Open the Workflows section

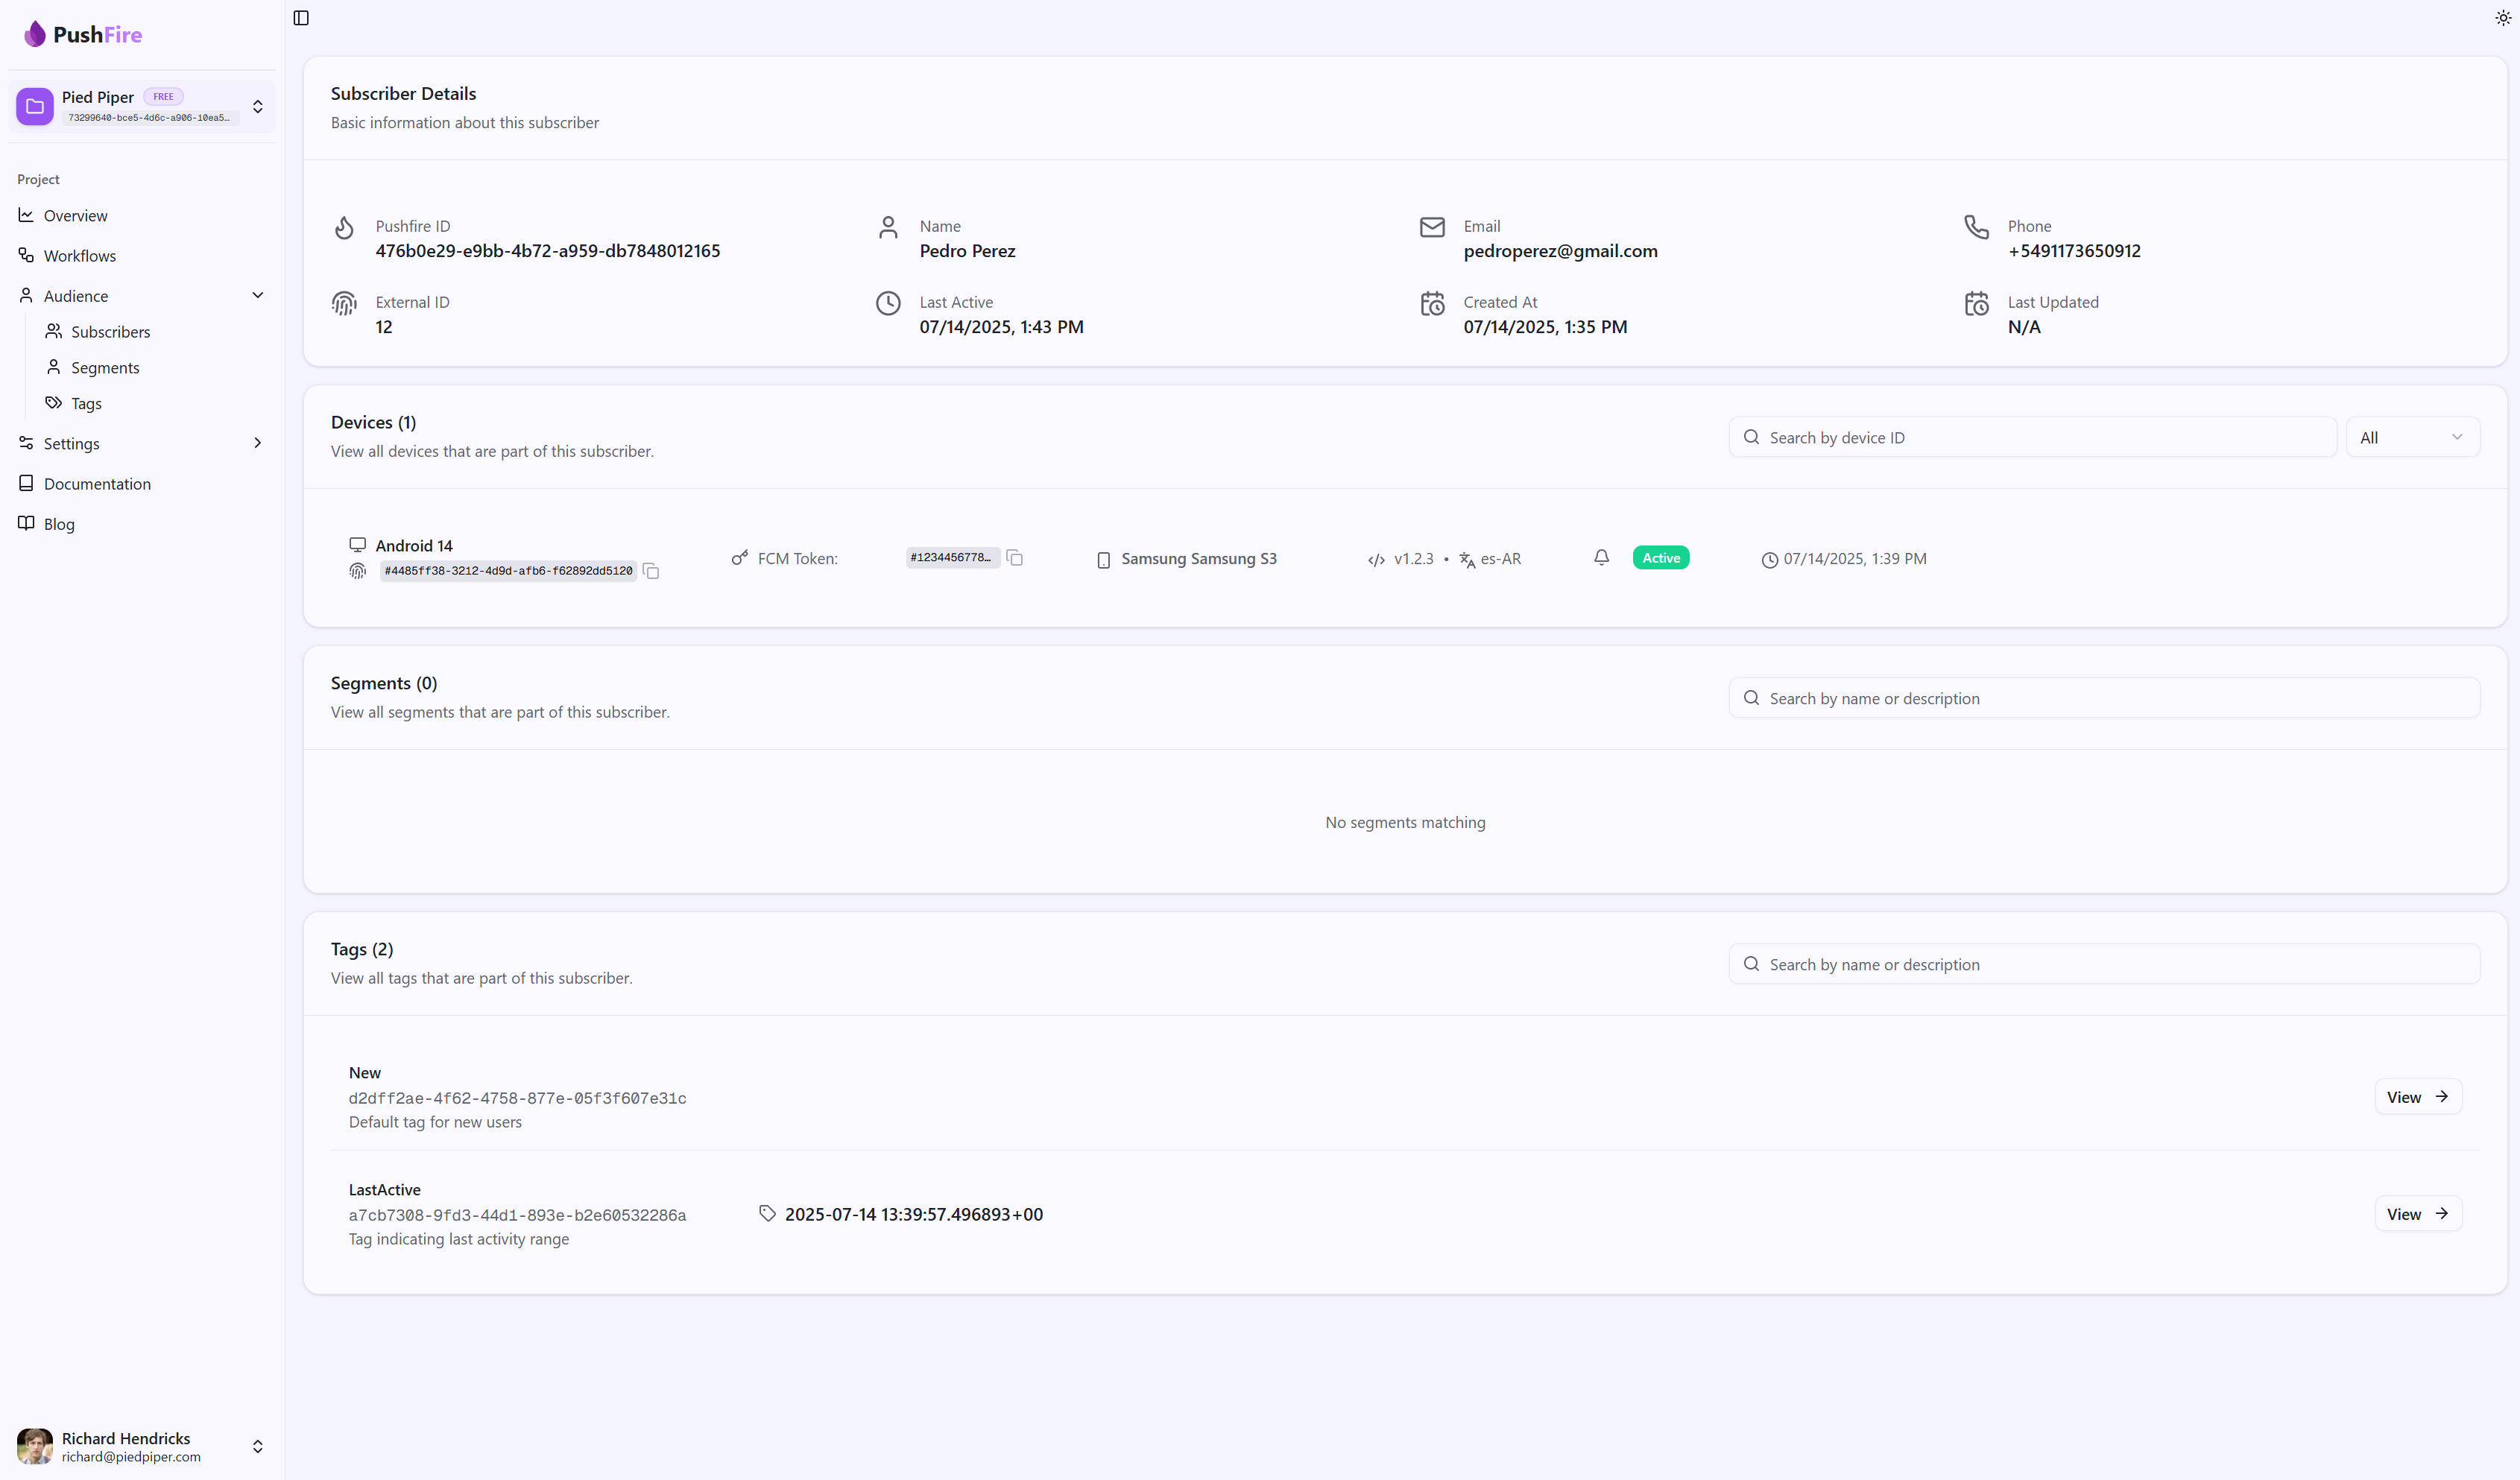tap(79, 256)
